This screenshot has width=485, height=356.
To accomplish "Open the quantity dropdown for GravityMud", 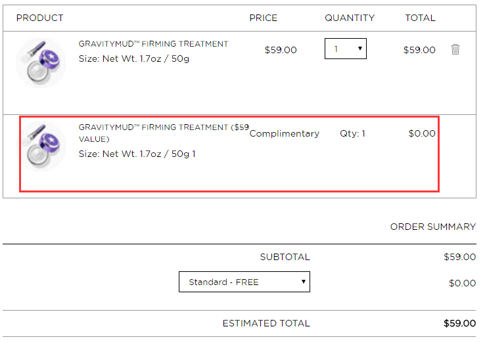I will point(346,49).
